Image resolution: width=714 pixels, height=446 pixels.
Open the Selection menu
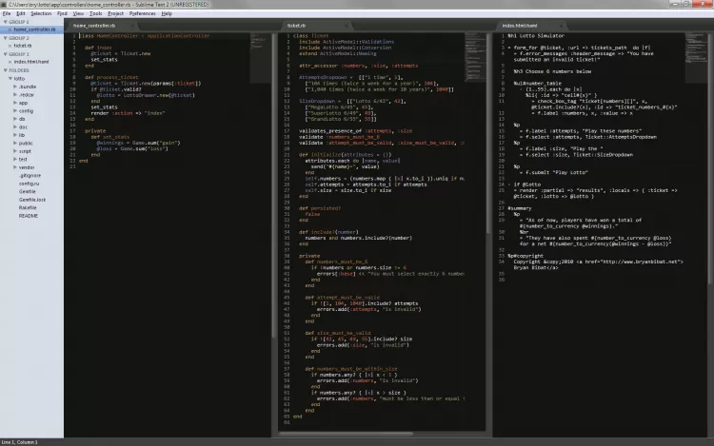point(41,14)
